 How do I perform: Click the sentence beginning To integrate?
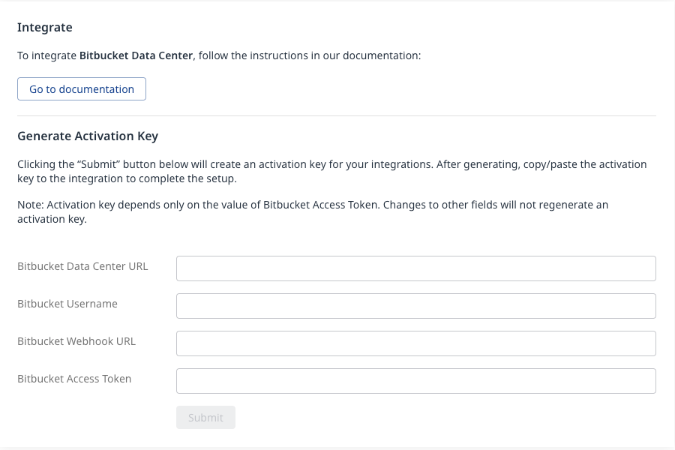click(x=219, y=55)
